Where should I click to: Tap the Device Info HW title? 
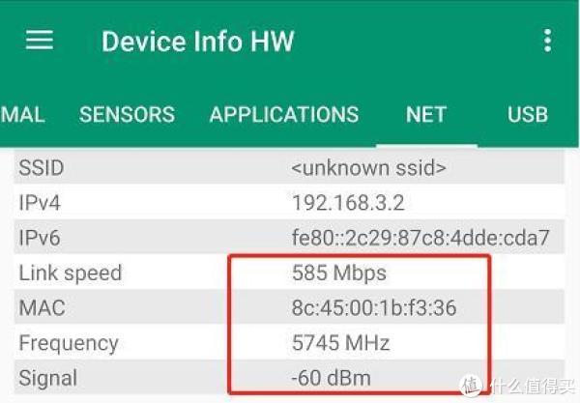[197, 42]
